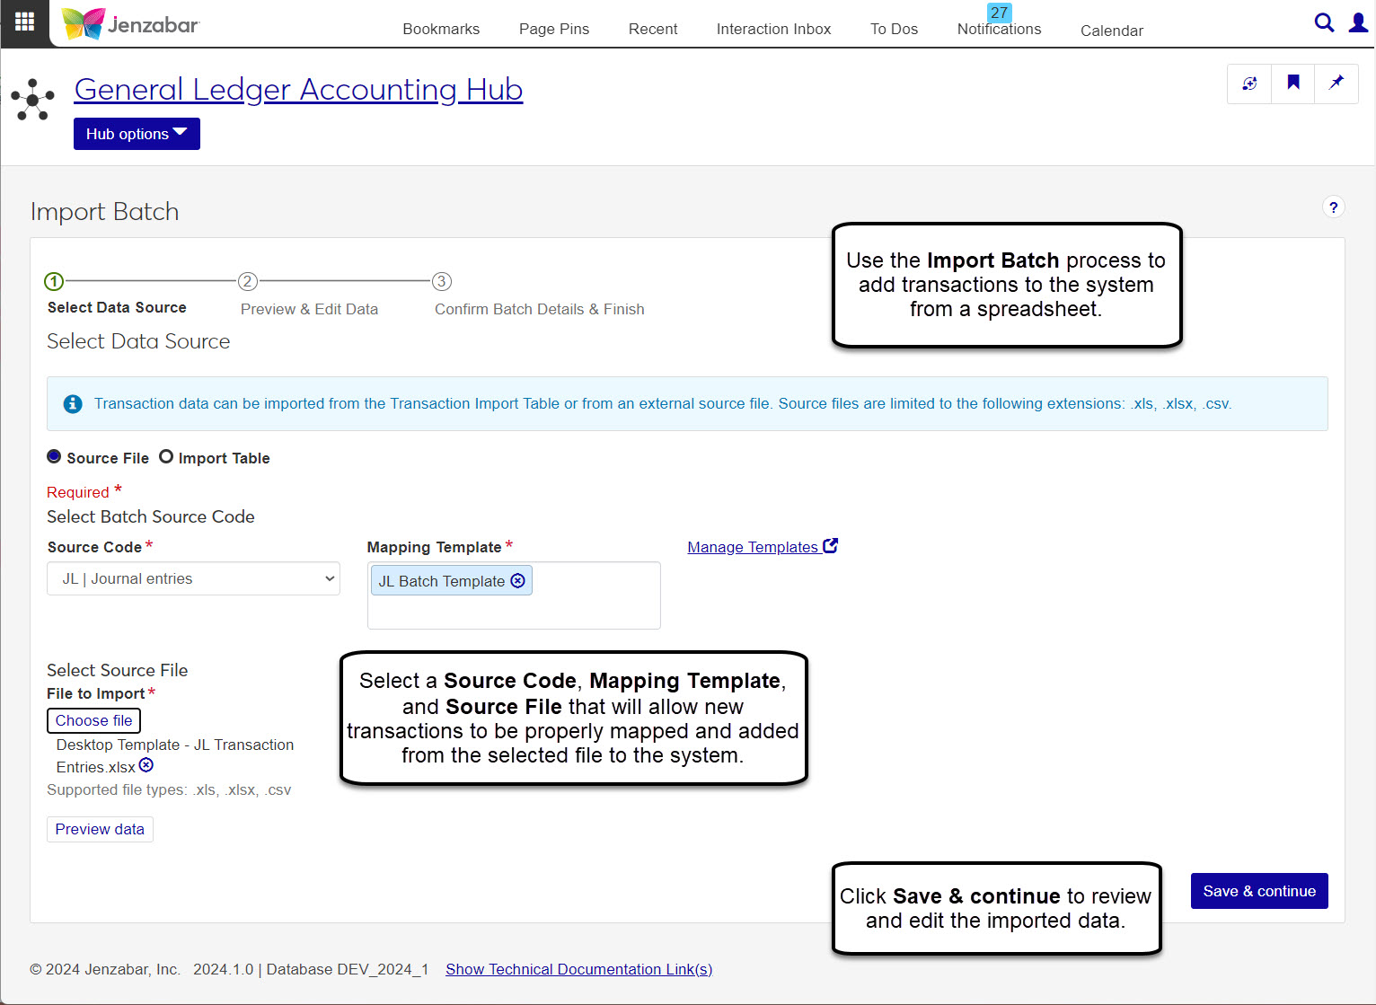Select the Source File radio button
Screen dimensions: 1376x1005
click(54, 457)
